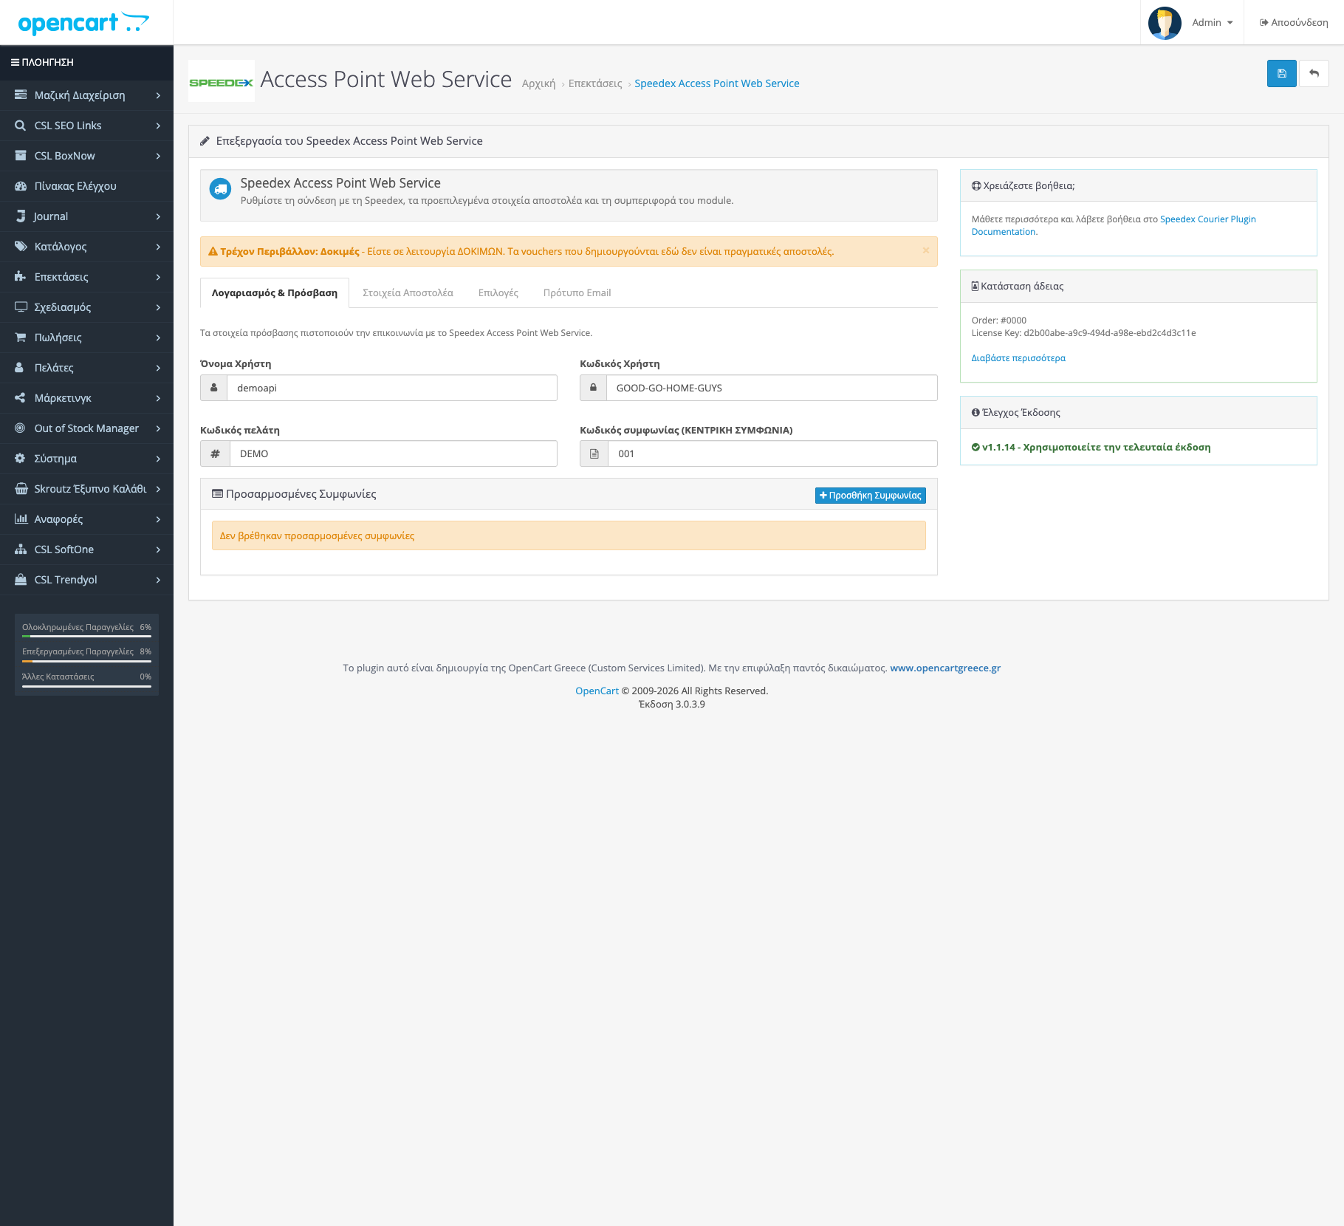Viewport: 1344px width, 1226px height.
Task: Click the Αρχική breadcrumb link
Action: coord(538,83)
